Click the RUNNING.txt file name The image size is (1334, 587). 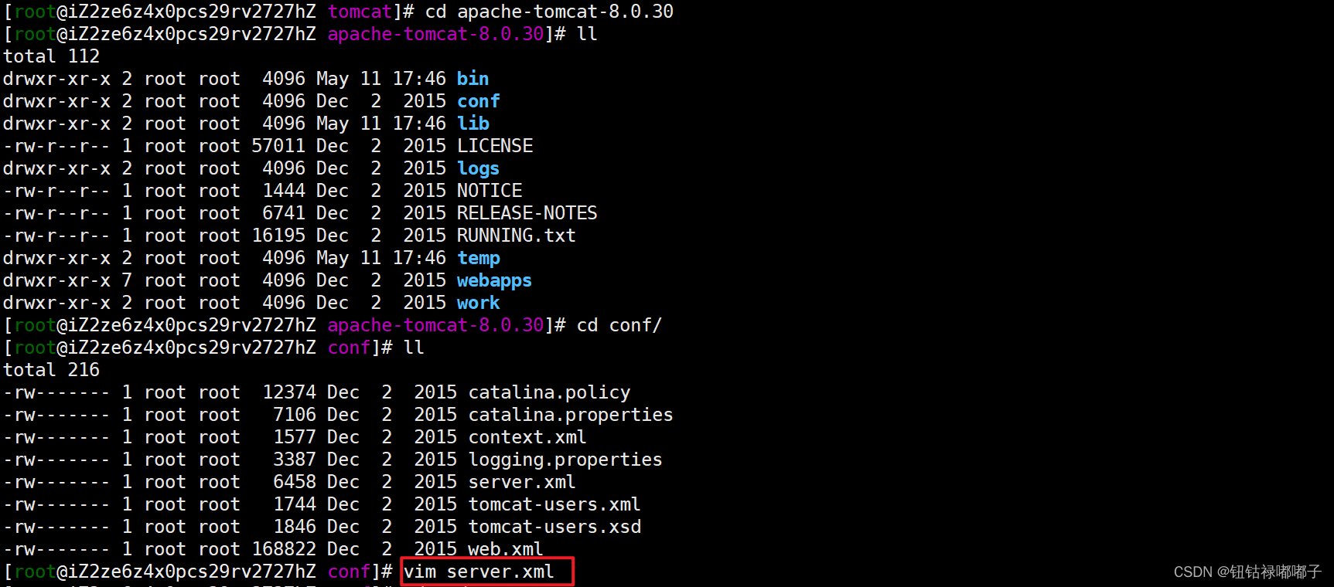click(516, 236)
